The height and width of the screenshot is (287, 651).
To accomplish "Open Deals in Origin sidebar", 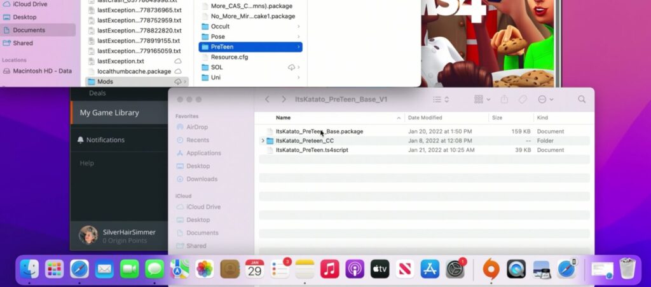I will (97, 93).
